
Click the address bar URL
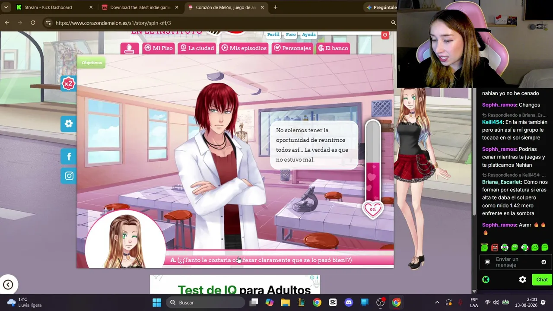click(113, 23)
